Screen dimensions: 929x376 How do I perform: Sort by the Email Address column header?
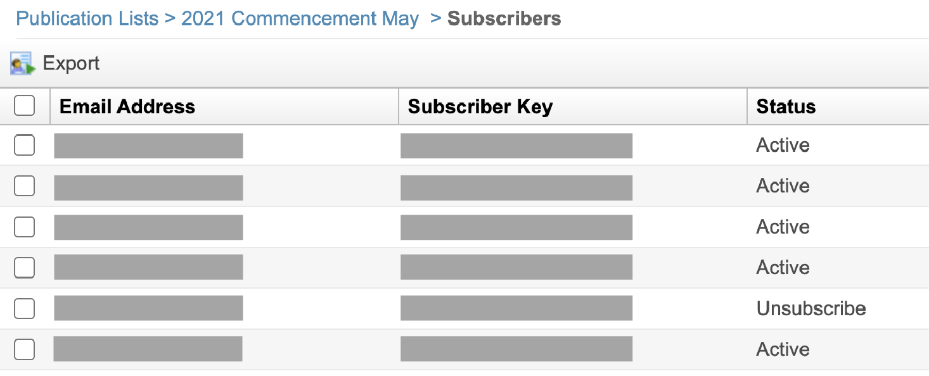pos(127,106)
